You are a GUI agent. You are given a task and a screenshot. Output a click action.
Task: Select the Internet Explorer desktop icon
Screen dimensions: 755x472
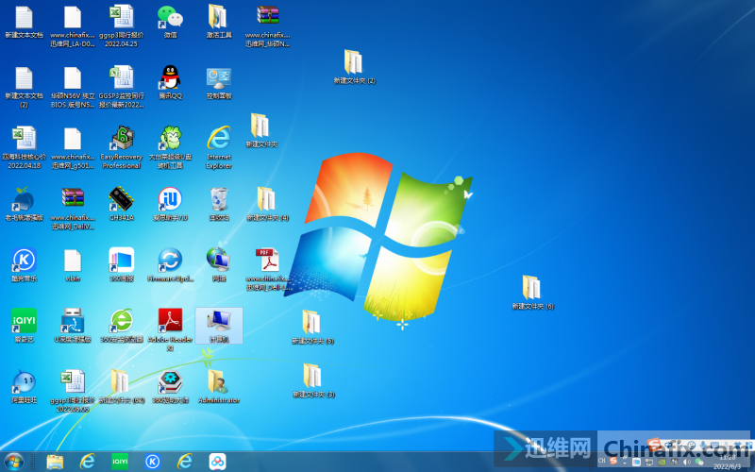[x=219, y=147]
